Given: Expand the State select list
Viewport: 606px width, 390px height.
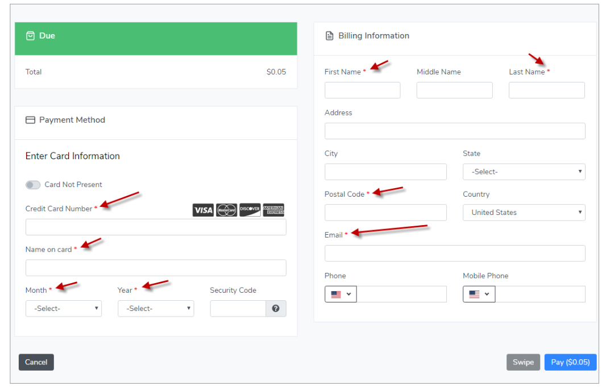Looking at the screenshot, I should 524,172.
